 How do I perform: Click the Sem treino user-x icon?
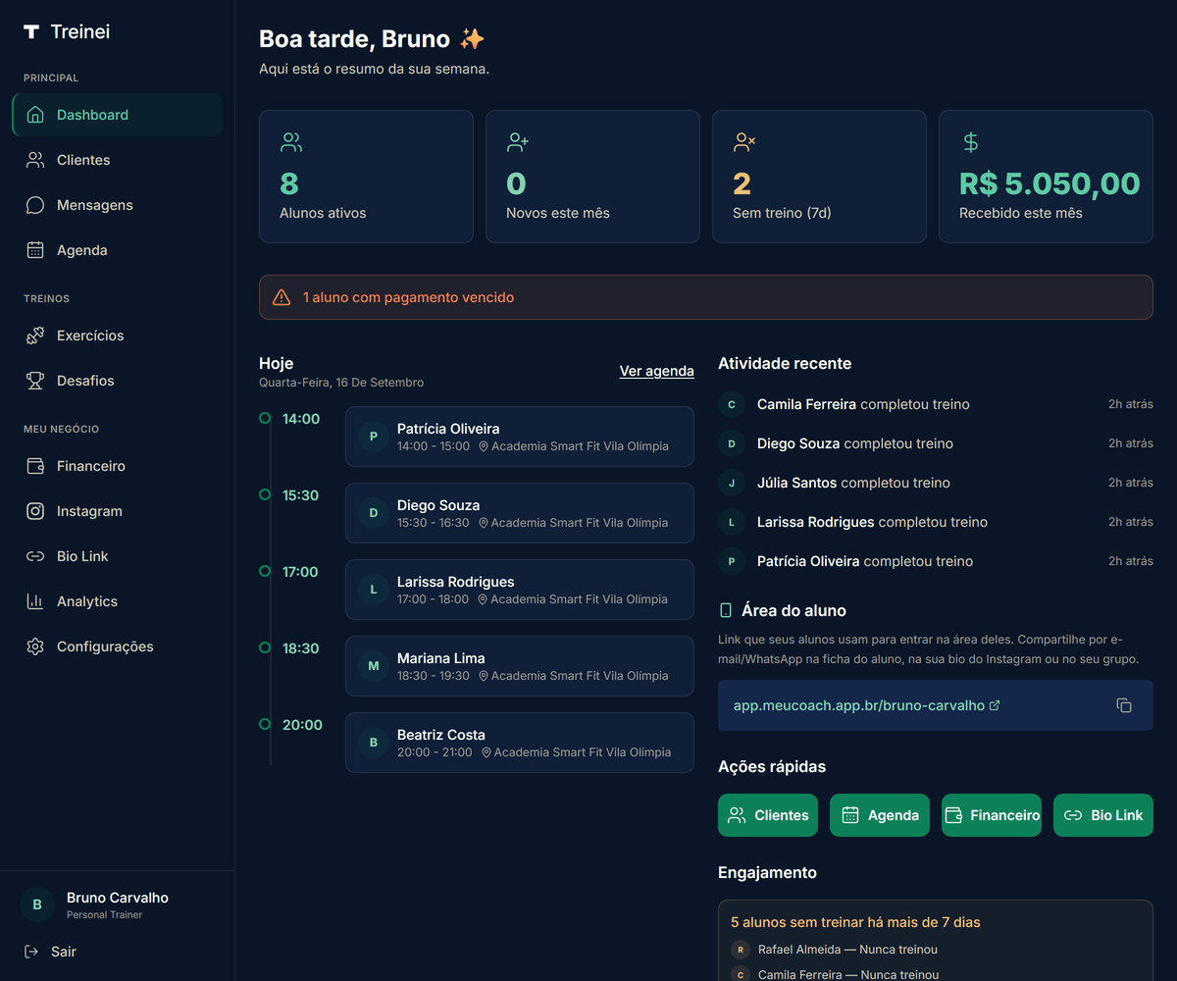(744, 142)
